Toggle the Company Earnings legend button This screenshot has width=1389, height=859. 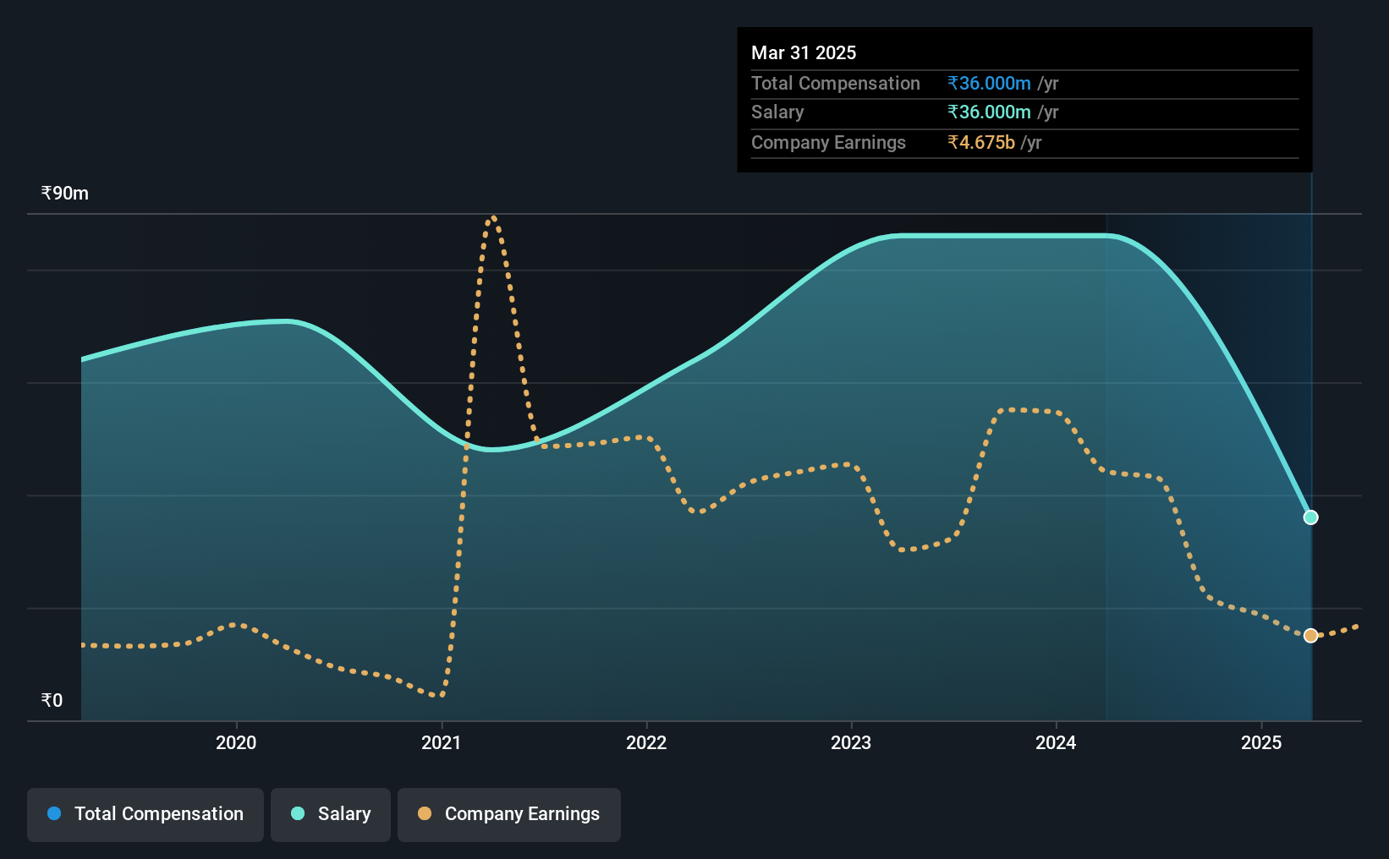[509, 814]
